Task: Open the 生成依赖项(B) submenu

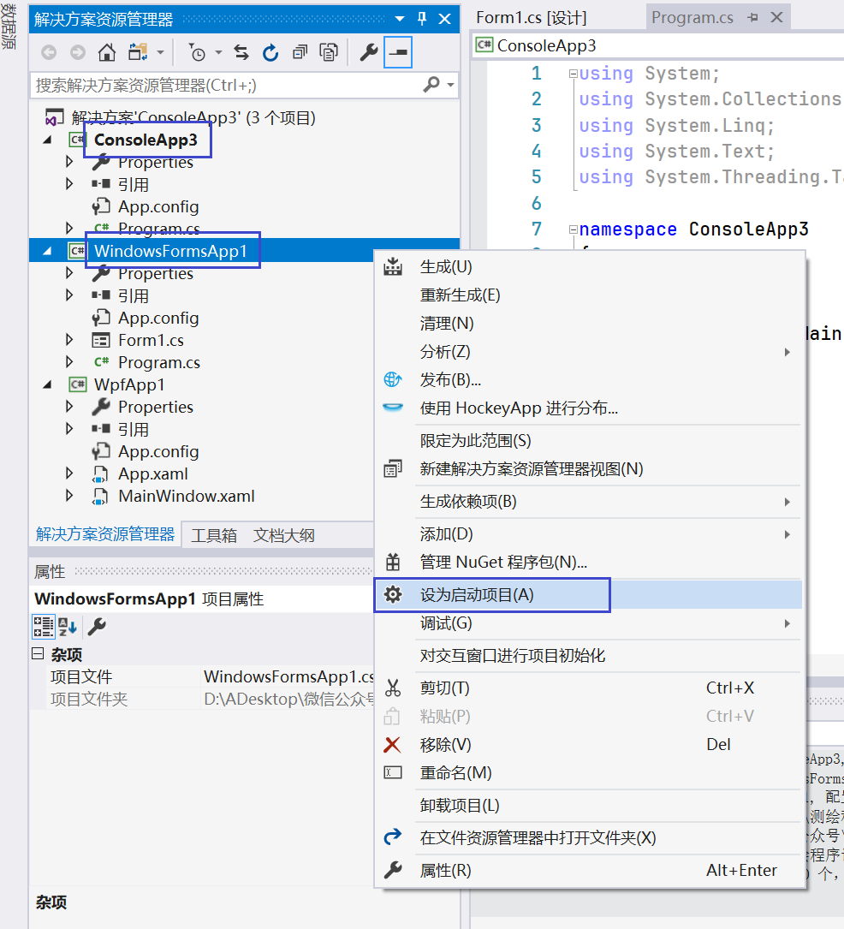Action: pos(589,502)
